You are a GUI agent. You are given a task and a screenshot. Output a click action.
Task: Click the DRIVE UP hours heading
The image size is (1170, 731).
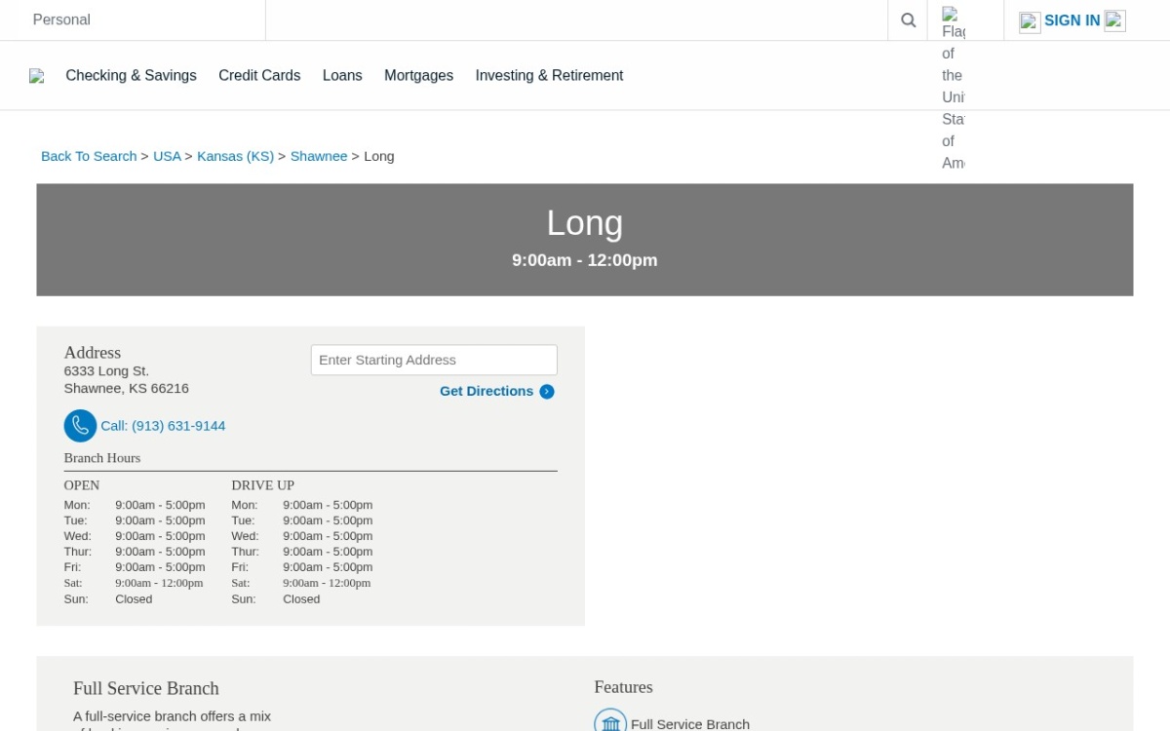(x=262, y=485)
